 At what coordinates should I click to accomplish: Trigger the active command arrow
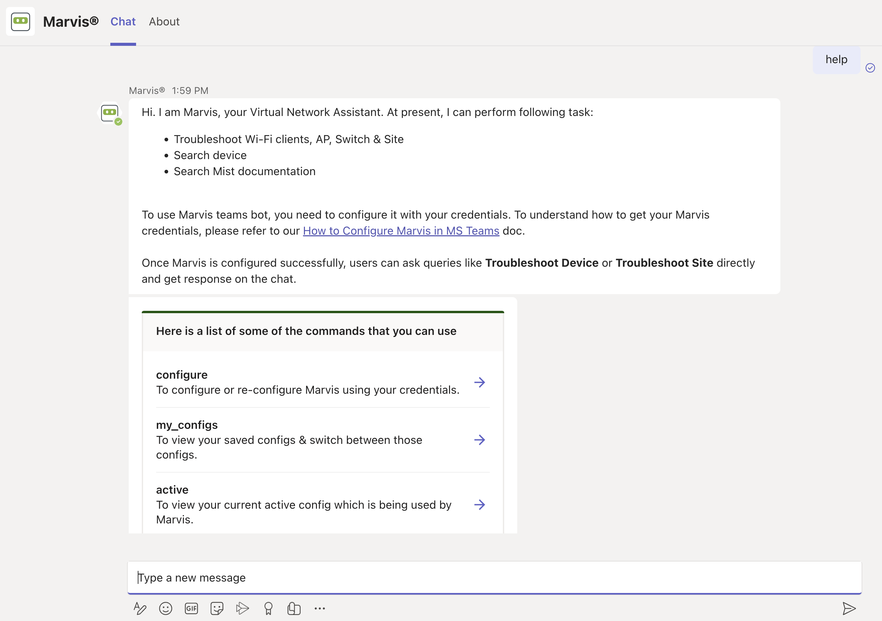coord(479,505)
